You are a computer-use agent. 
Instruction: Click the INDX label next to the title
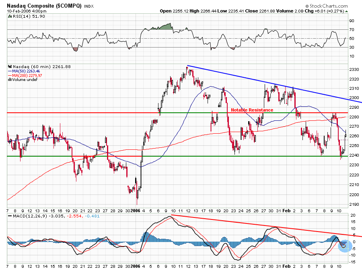[x=89, y=6]
